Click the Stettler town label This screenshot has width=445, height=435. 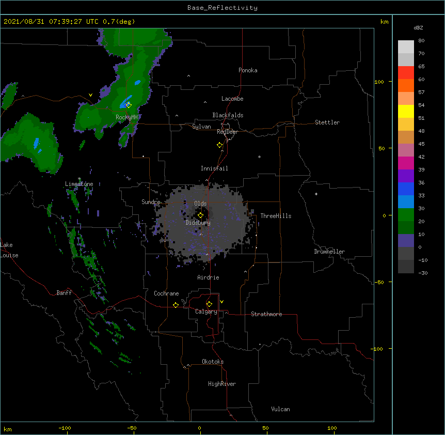327,122
